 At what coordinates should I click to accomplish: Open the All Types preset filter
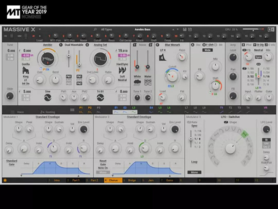coord(106,30)
